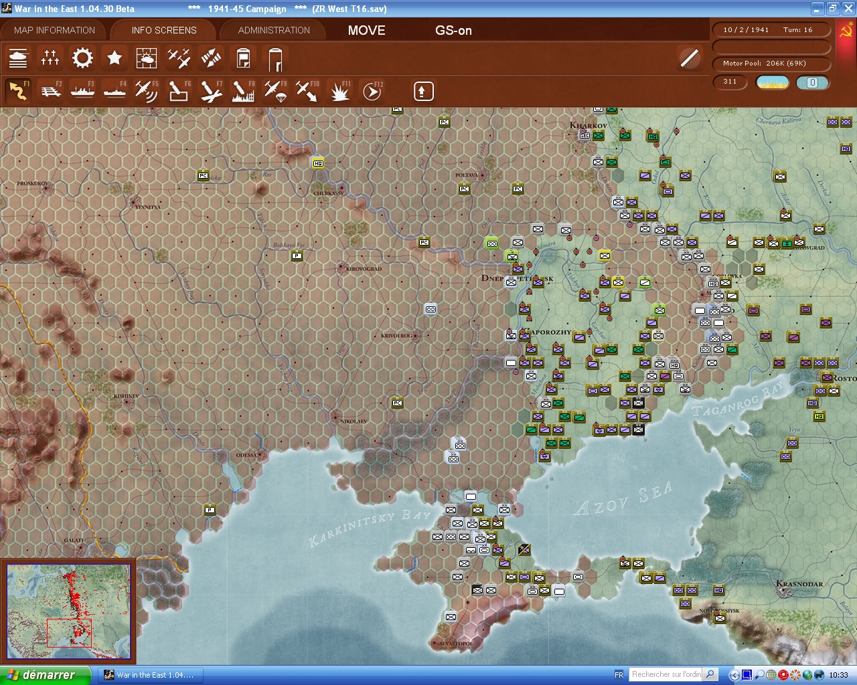Click the Krivoi Rog label

(397, 336)
